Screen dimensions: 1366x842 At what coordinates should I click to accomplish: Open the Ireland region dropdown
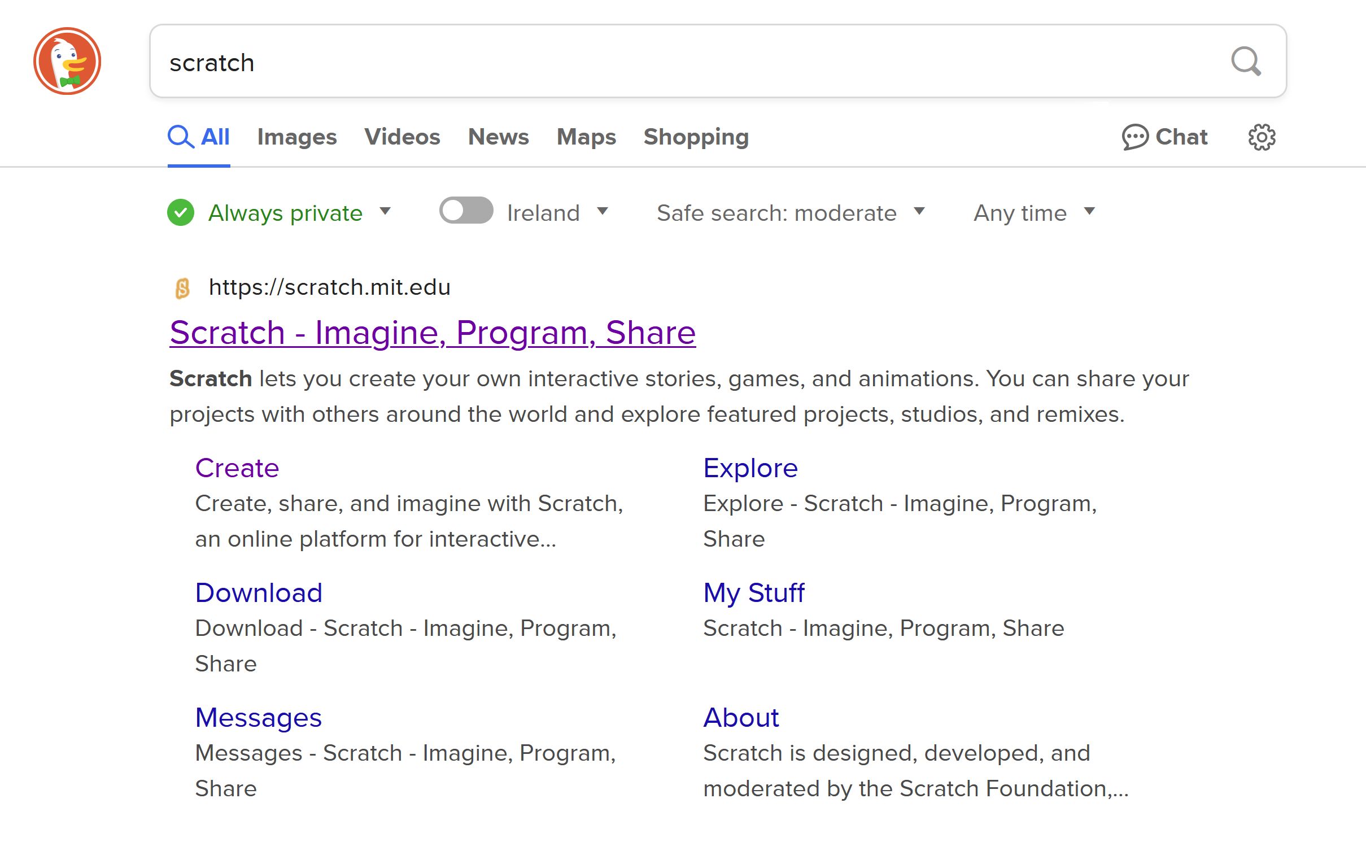point(603,211)
